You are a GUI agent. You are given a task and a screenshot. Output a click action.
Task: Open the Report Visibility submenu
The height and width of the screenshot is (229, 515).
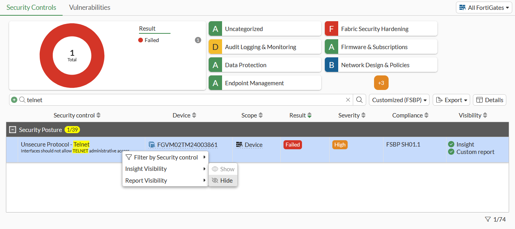(165, 181)
